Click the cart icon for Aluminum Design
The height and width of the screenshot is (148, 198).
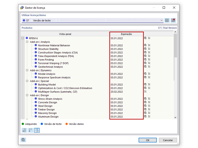149,116
